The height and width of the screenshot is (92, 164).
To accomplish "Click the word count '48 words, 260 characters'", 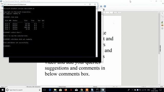I will coord(33,87).
